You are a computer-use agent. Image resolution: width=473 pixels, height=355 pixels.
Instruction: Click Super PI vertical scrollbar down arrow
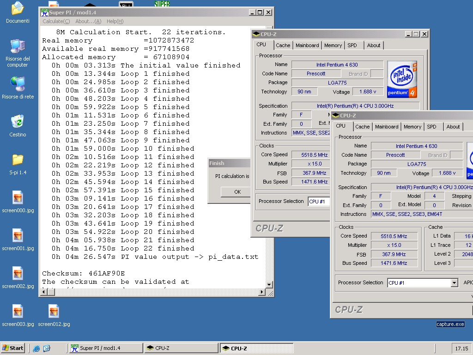pos(269,284)
